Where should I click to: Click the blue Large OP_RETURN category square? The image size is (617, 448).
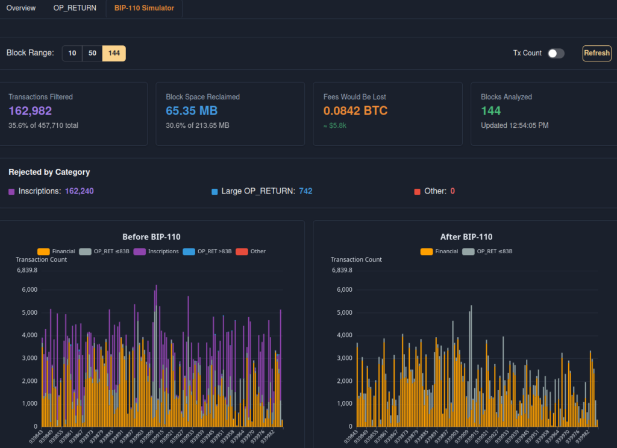pyautogui.click(x=215, y=192)
